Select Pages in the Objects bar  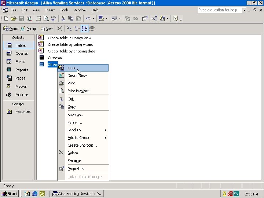19,78
